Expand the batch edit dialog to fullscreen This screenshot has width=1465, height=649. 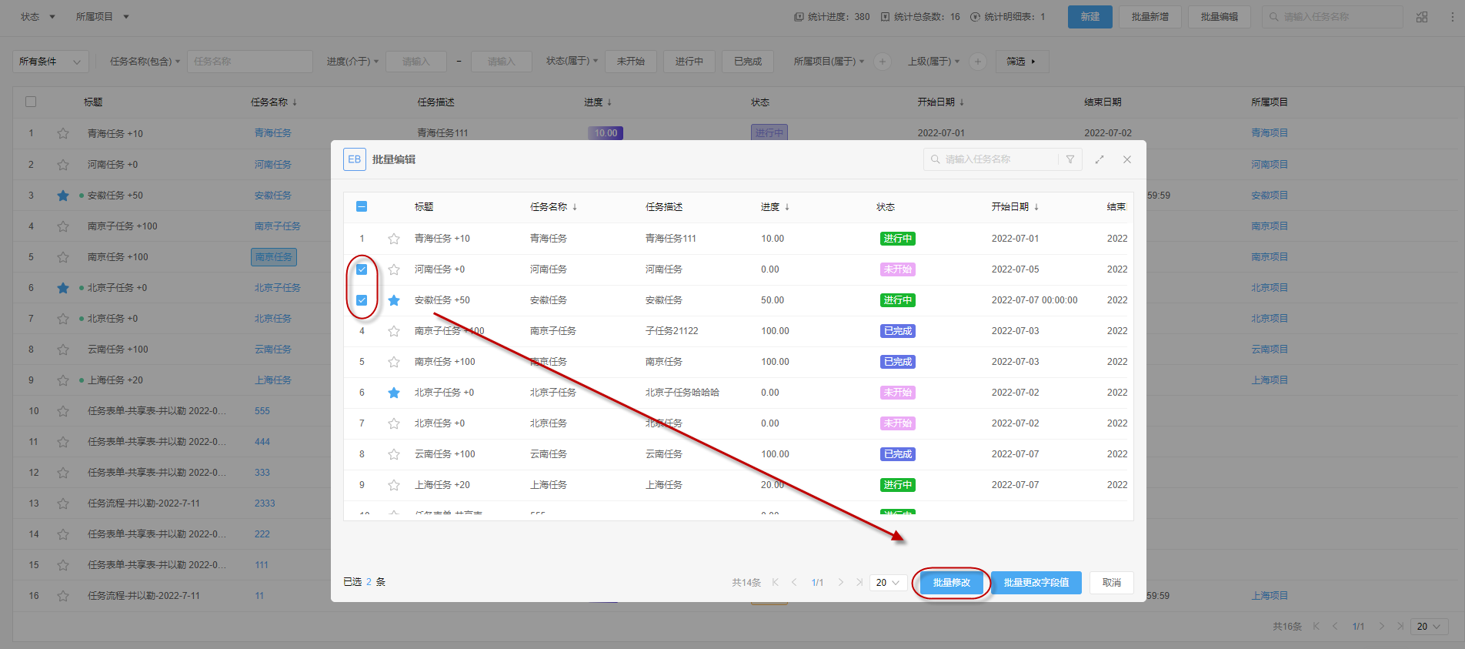click(1100, 159)
